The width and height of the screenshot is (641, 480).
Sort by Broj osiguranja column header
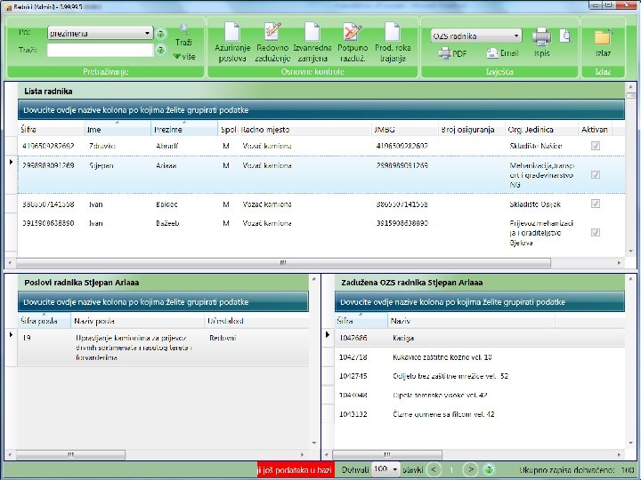[x=472, y=130]
